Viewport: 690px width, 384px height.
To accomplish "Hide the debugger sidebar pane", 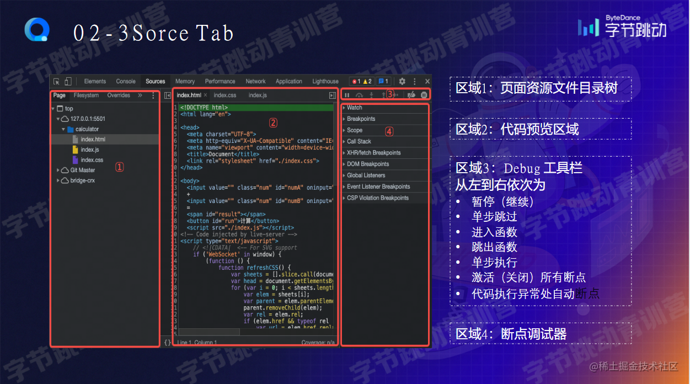I will [x=332, y=95].
